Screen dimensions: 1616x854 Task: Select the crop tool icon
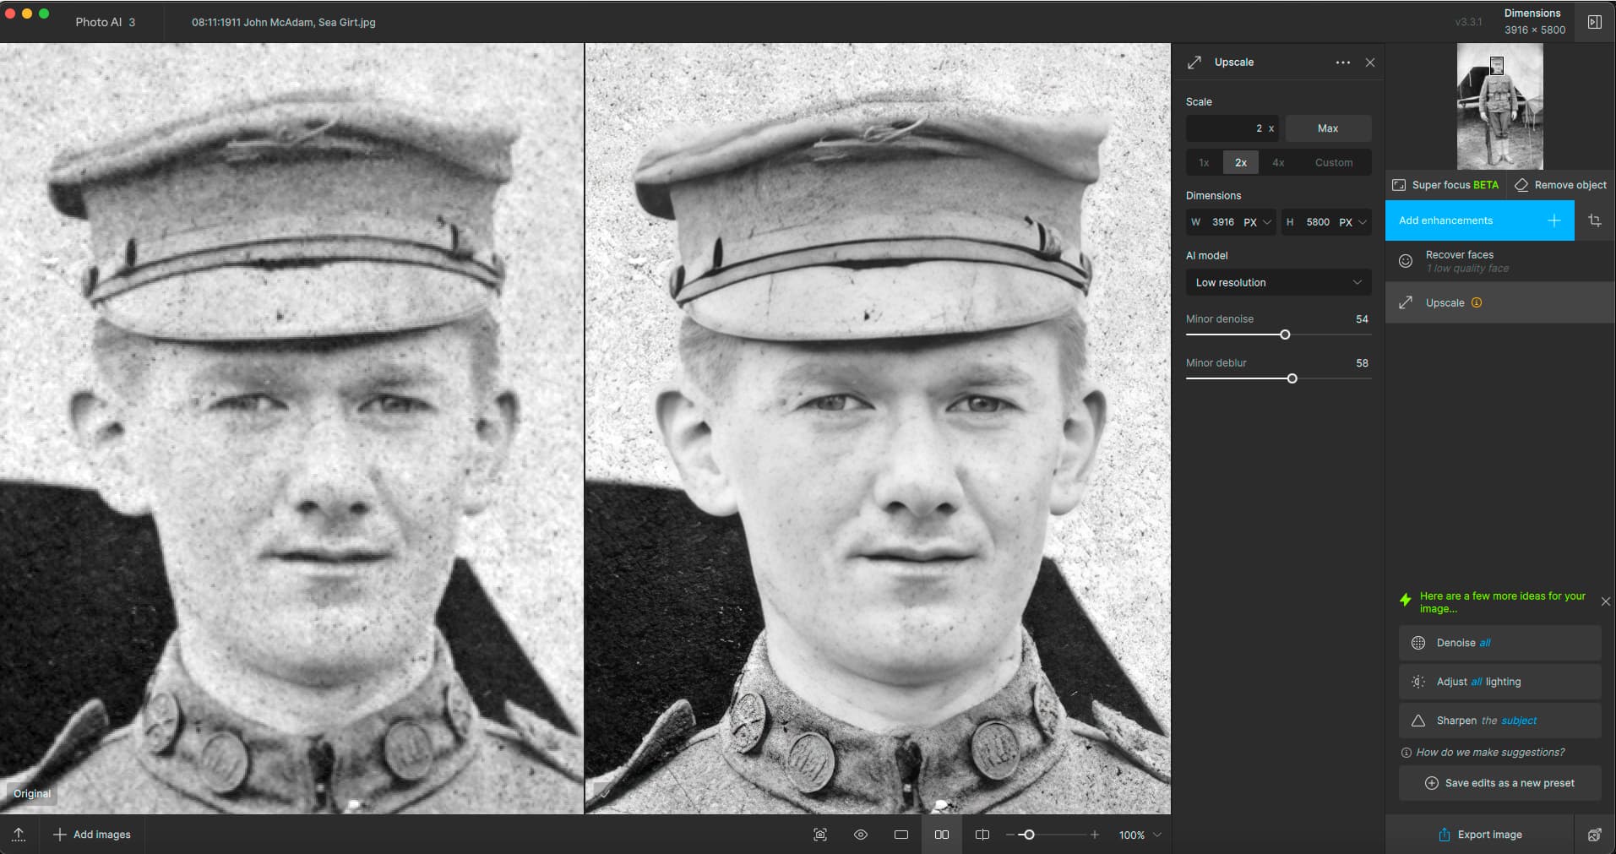pyautogui.click(x=1595, y=220)
